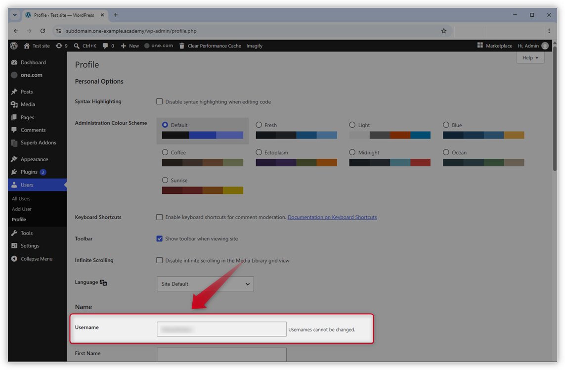565x370 pixels.
Task: Click the page vertical scrollbar
Action: 555,108
